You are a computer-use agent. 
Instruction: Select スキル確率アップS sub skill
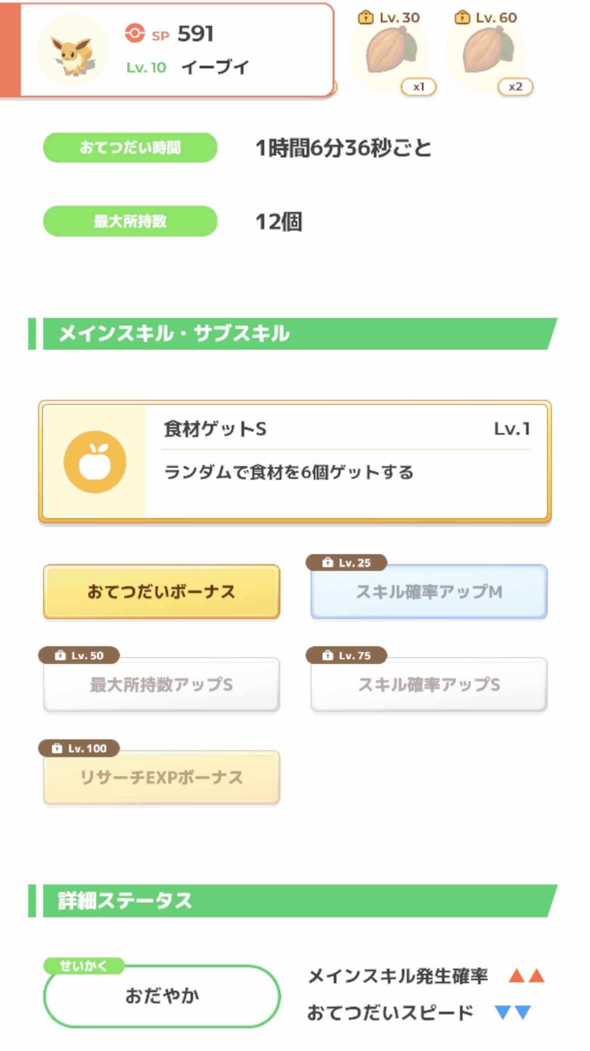pos(429,684)
